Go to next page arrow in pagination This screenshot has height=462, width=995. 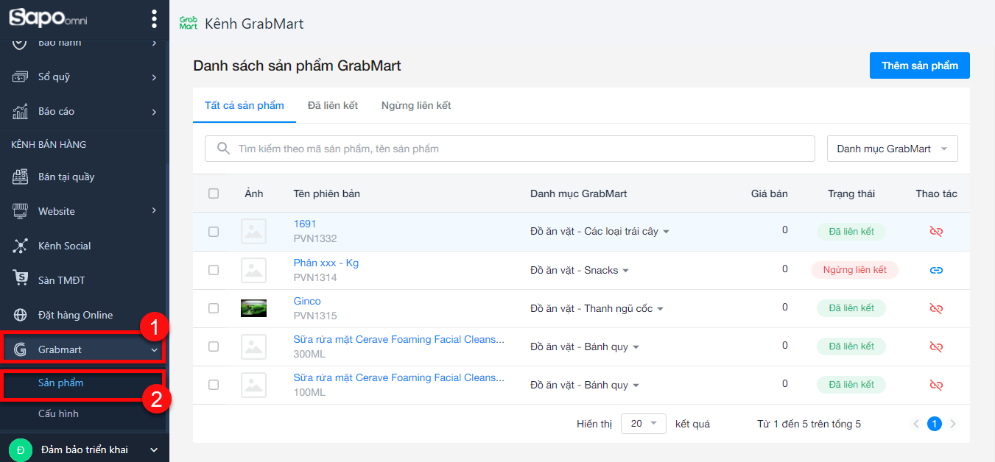953,424
